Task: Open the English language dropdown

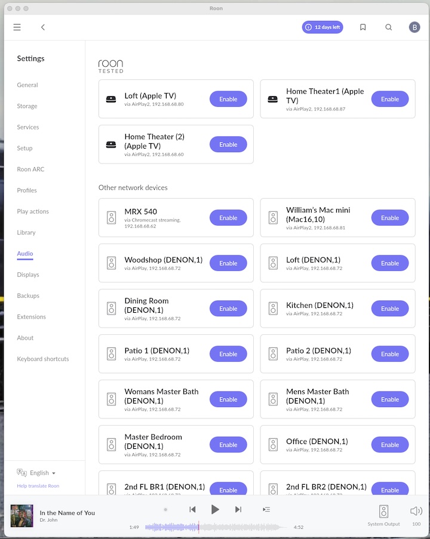Action: [41, 473]
